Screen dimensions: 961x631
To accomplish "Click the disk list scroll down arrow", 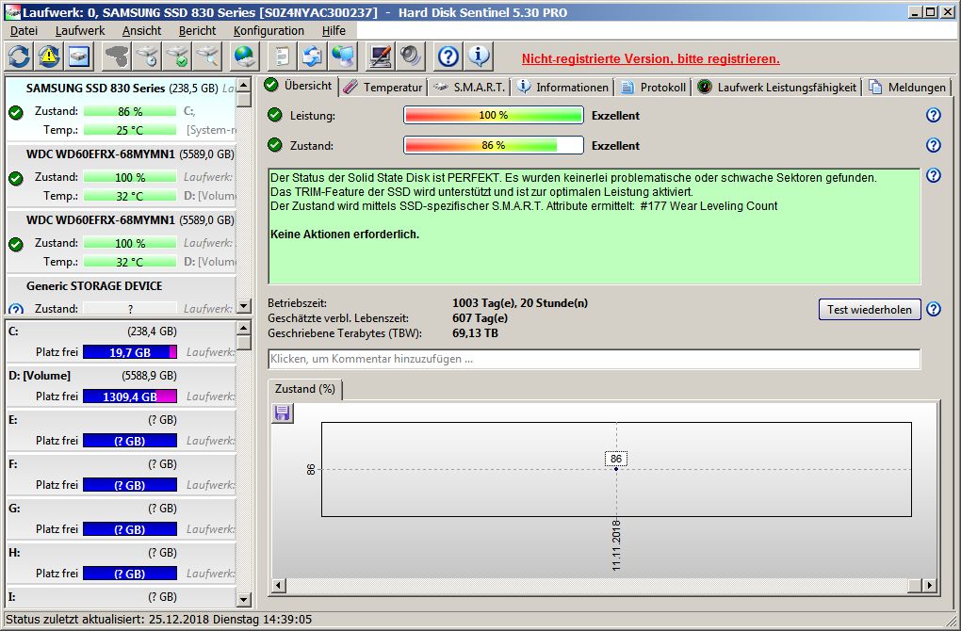I will pos(243,306).
